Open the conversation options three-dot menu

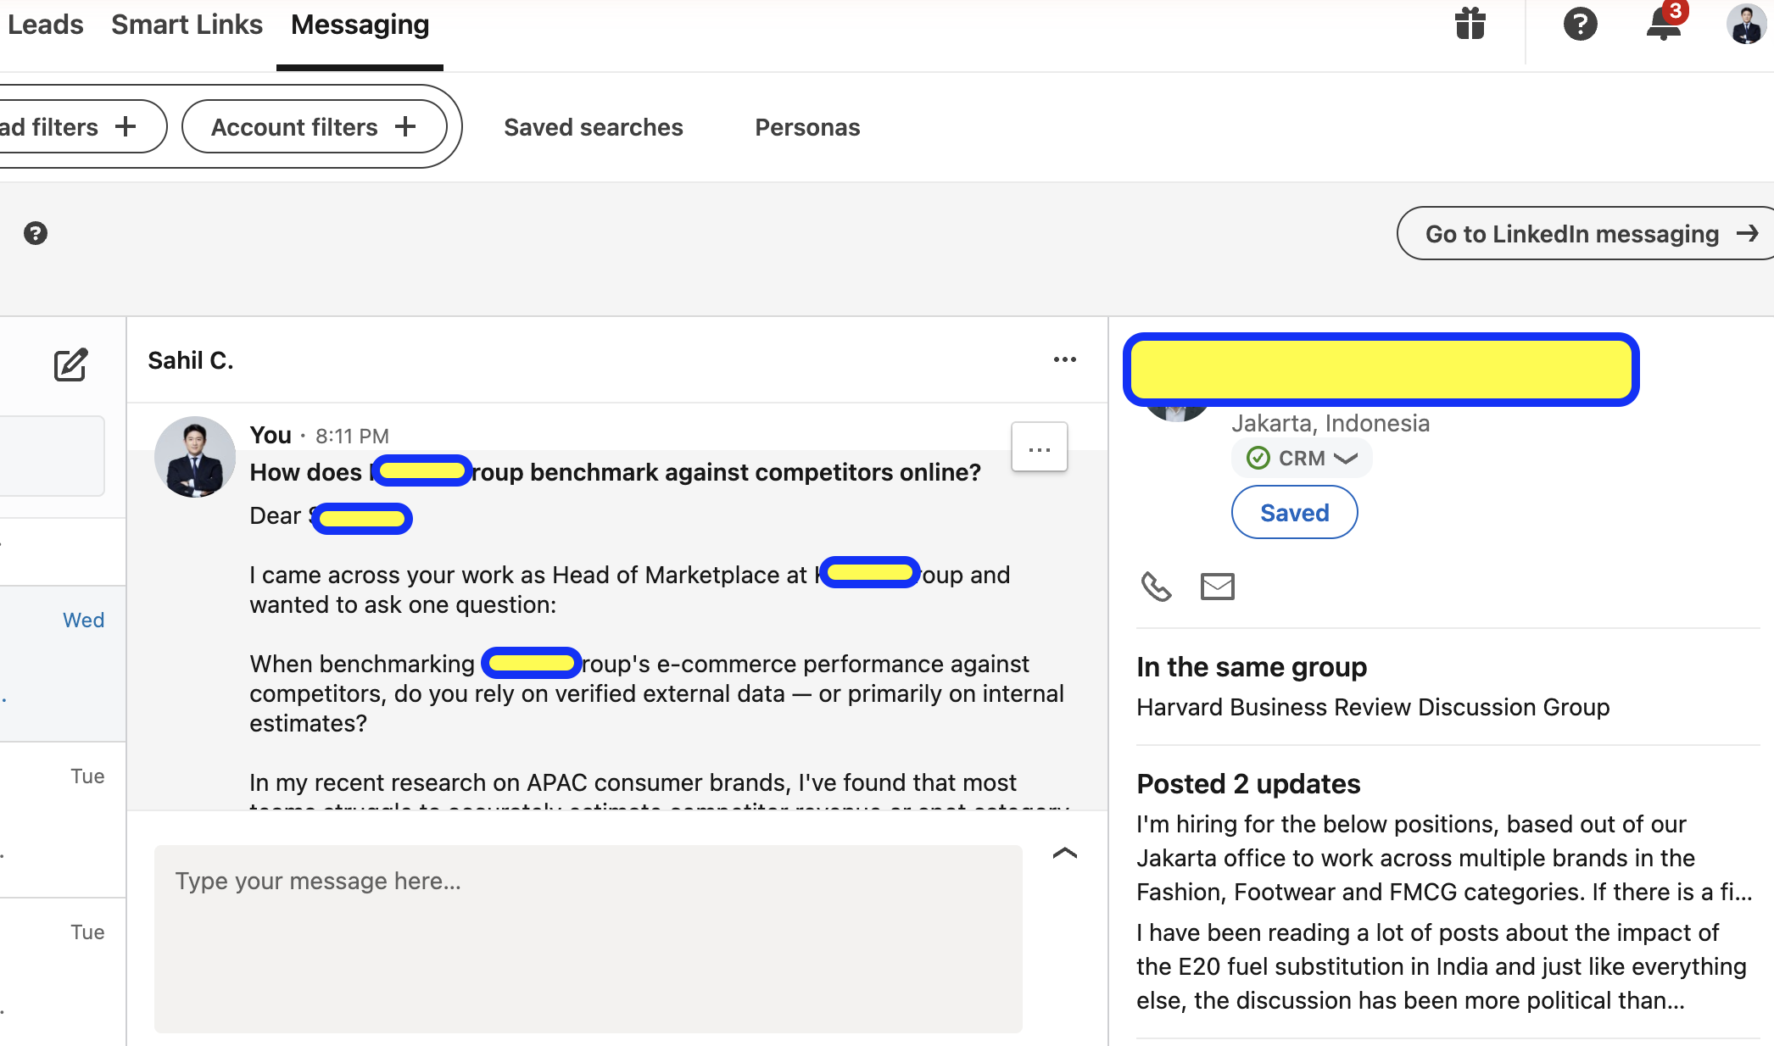(x=1064, y=360)
